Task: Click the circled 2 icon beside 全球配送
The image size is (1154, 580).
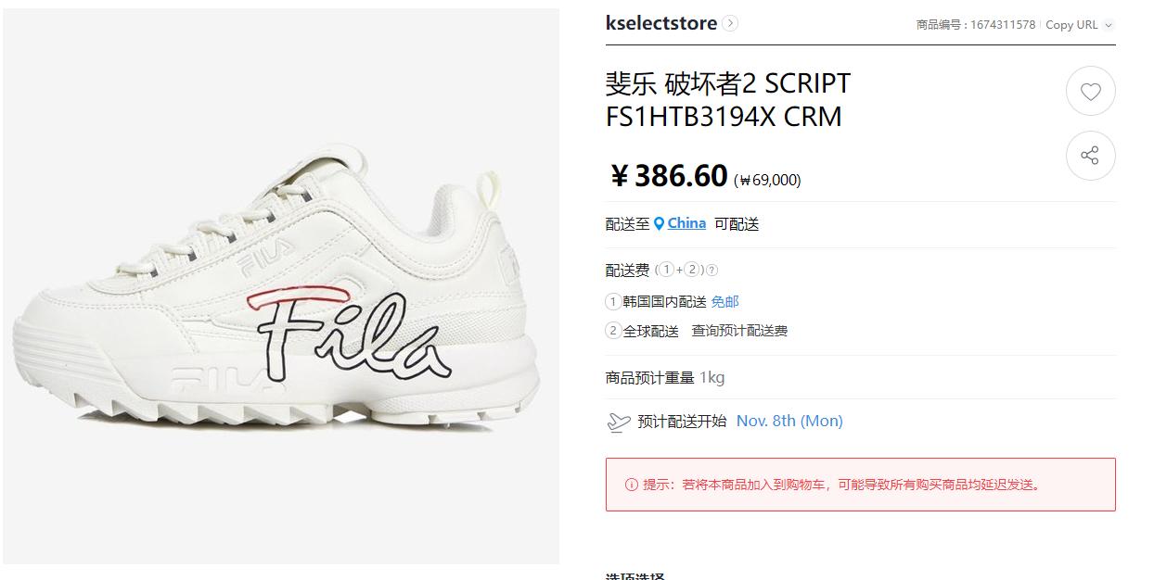Action: pyautogui.click(x=612, y=331)
